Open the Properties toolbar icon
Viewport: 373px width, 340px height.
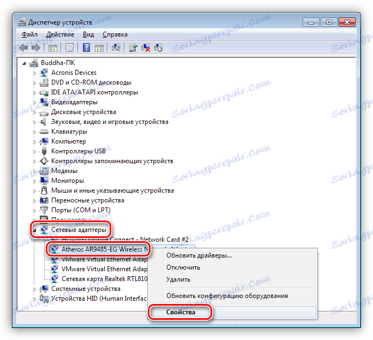coord(69,48)
